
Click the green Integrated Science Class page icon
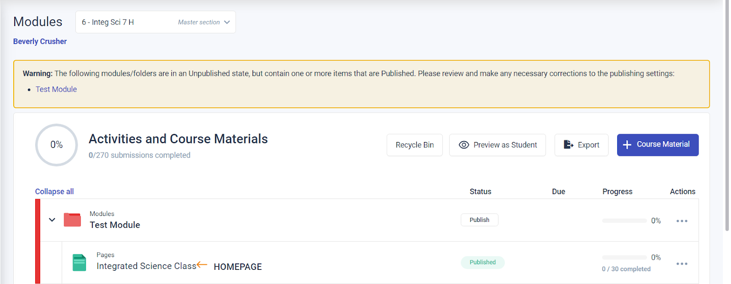[x=79, y=263]
